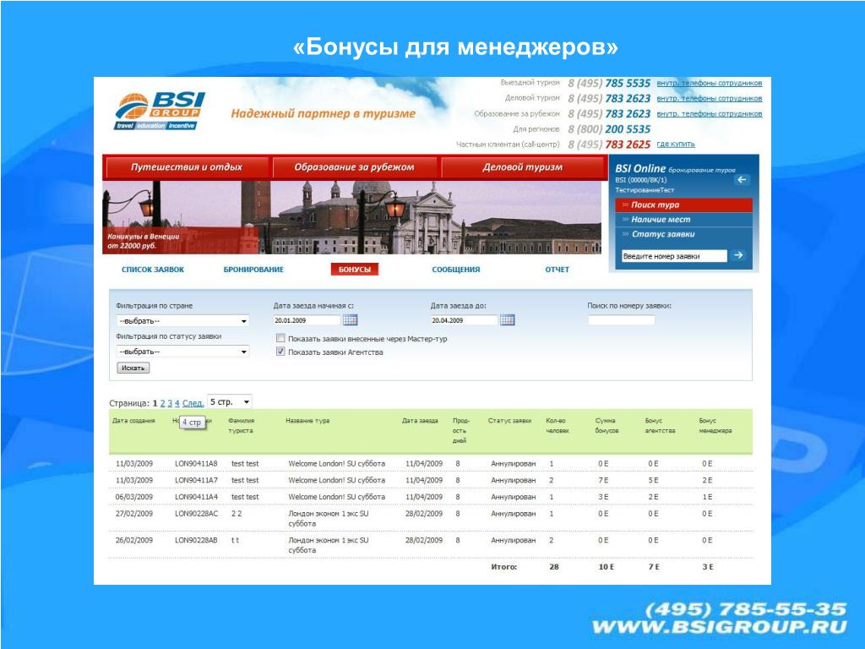Image resolution: width=865 pixels, height=649 pixels.
Task: Click Дата создания column header
Action: (134, 421)
